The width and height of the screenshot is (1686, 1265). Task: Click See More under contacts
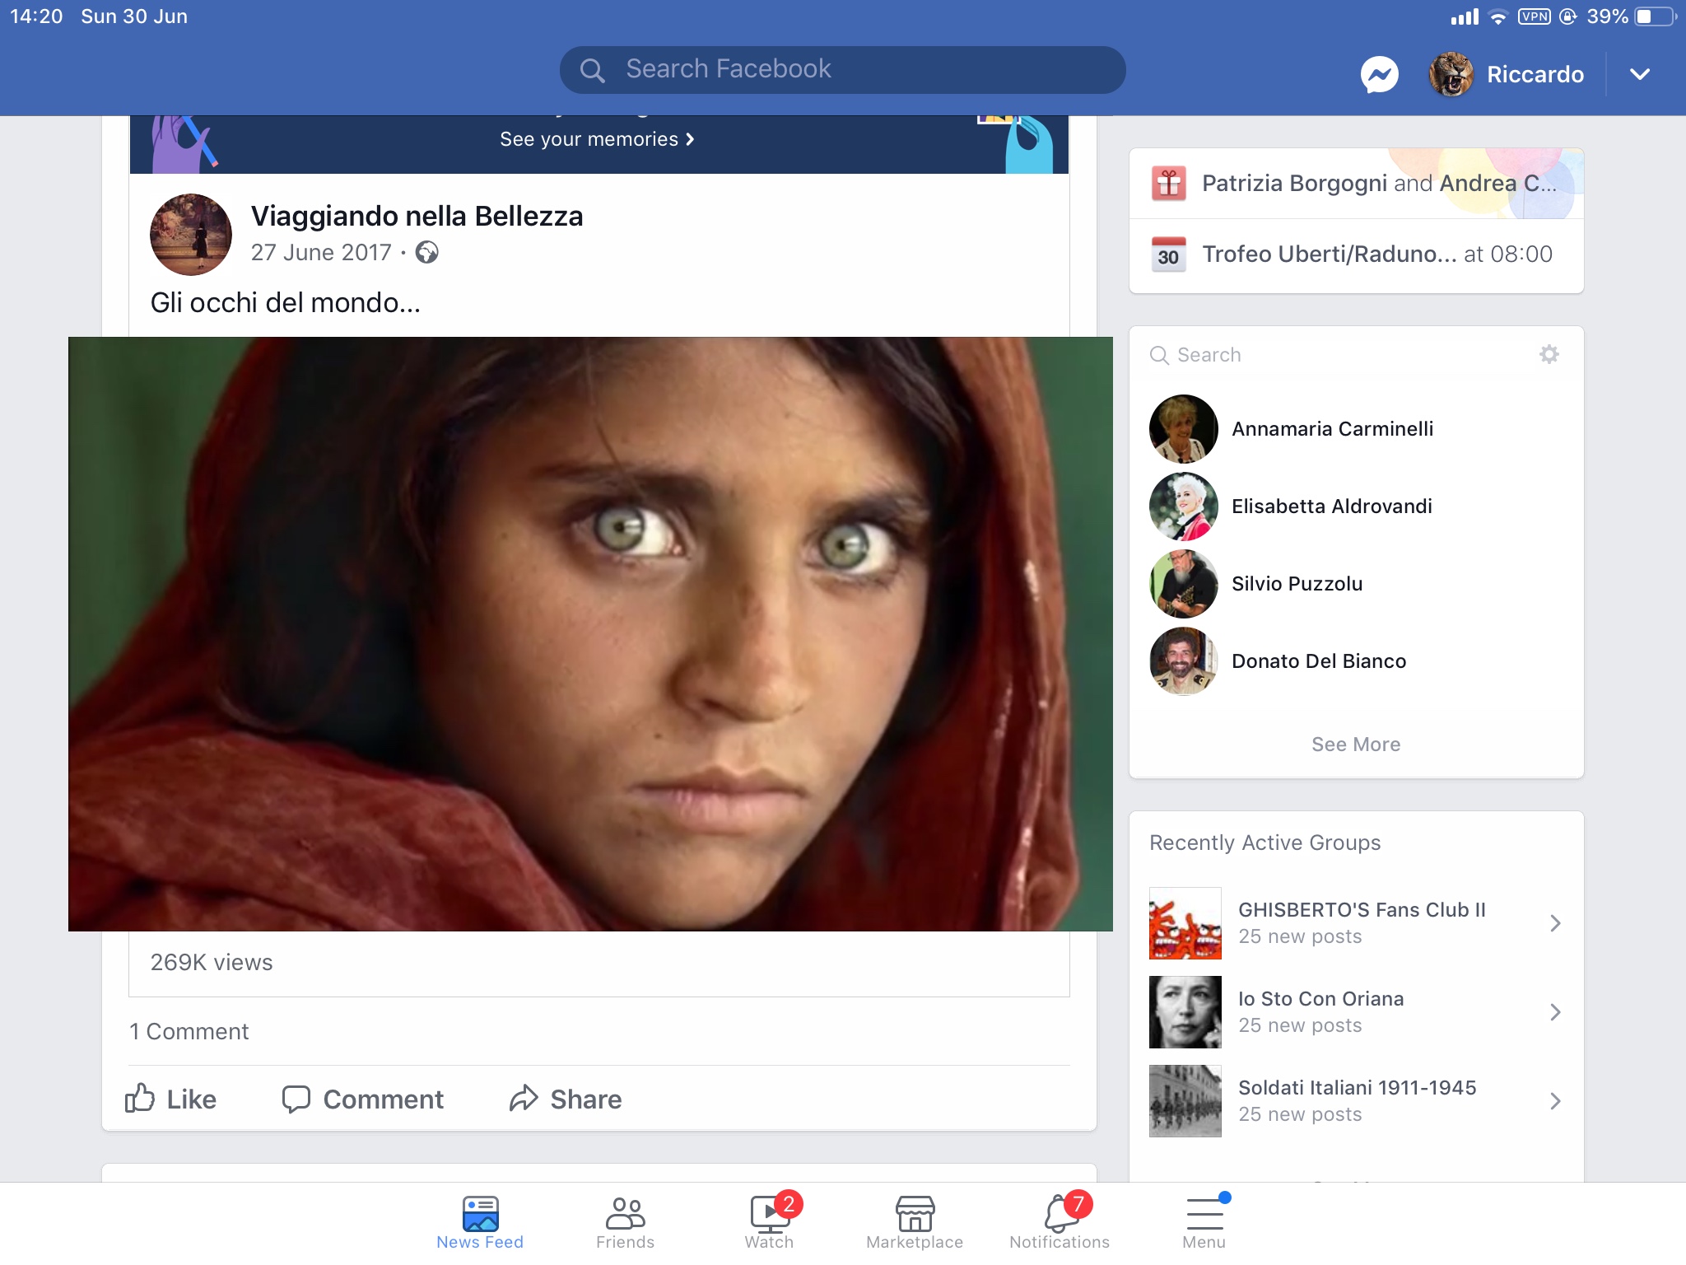click(x=1356, y=745)
